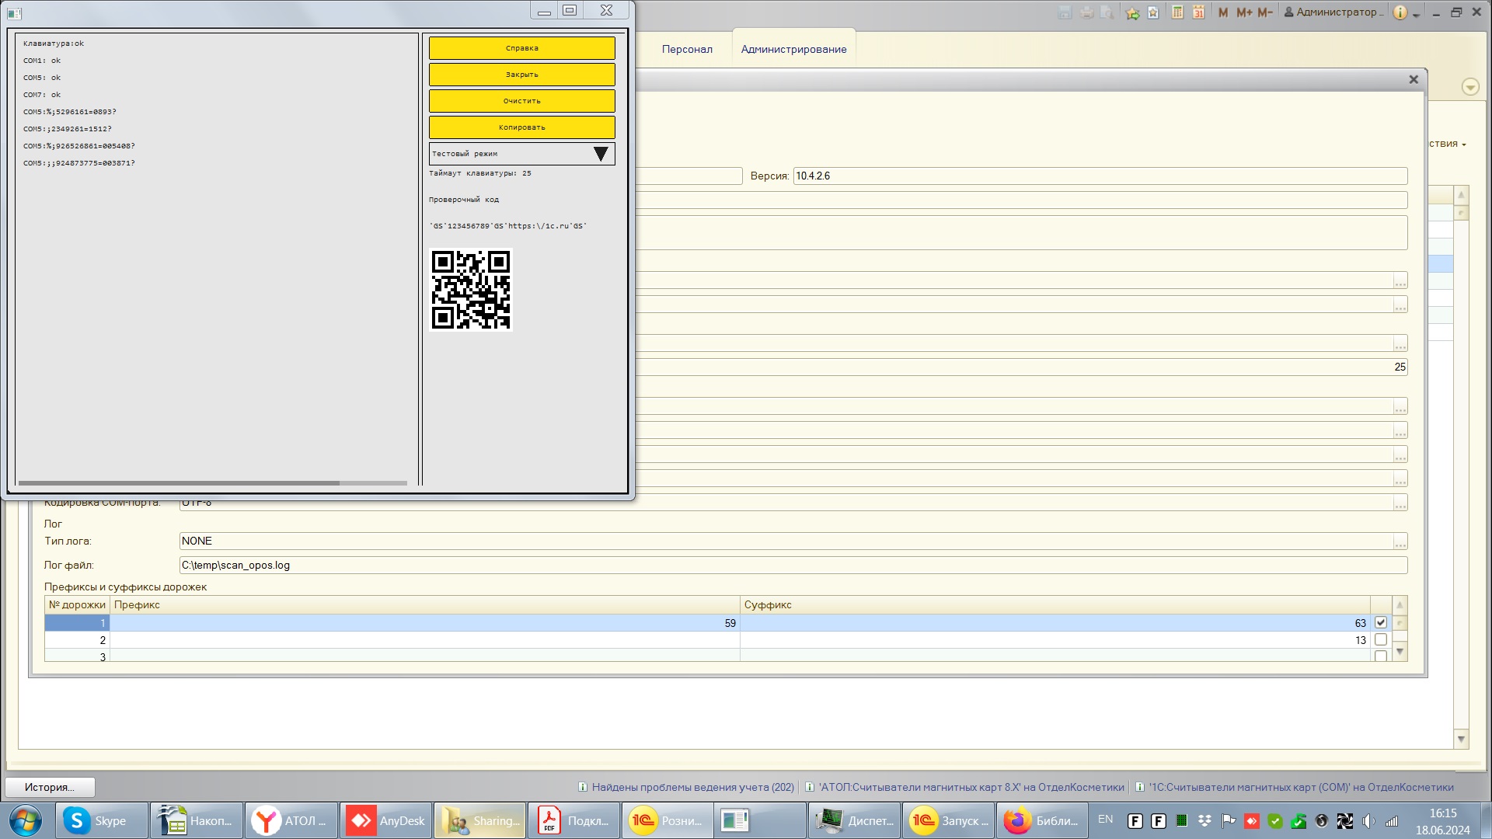Uncheck the checkbox in track row 1

pos(1380,622)
